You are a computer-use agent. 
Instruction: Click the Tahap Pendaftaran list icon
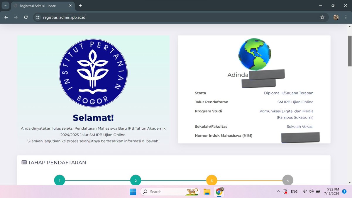point(24,163)
